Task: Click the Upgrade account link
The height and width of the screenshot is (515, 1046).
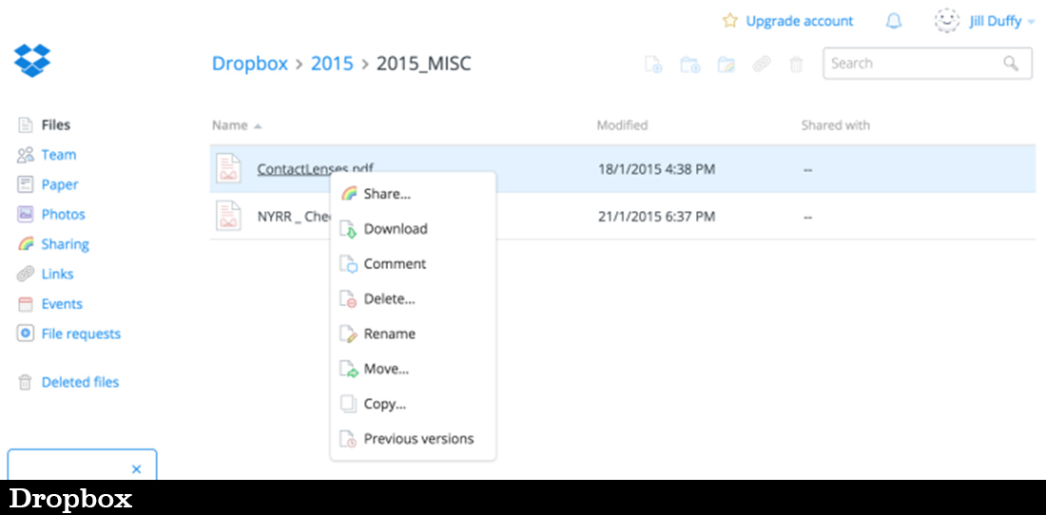Action: [x=799, y=21]
